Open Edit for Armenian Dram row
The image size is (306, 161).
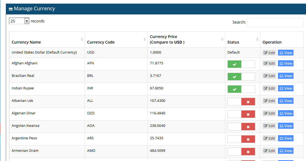point(269,151)
